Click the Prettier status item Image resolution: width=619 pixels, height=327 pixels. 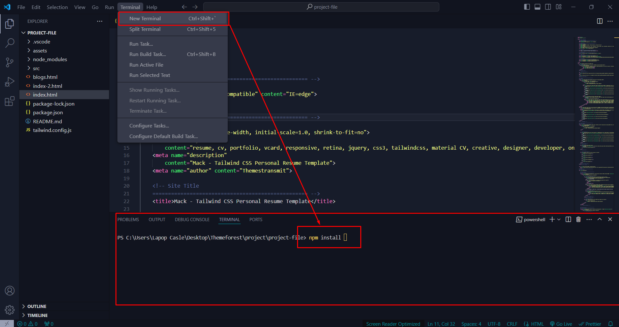pos(590,324)
